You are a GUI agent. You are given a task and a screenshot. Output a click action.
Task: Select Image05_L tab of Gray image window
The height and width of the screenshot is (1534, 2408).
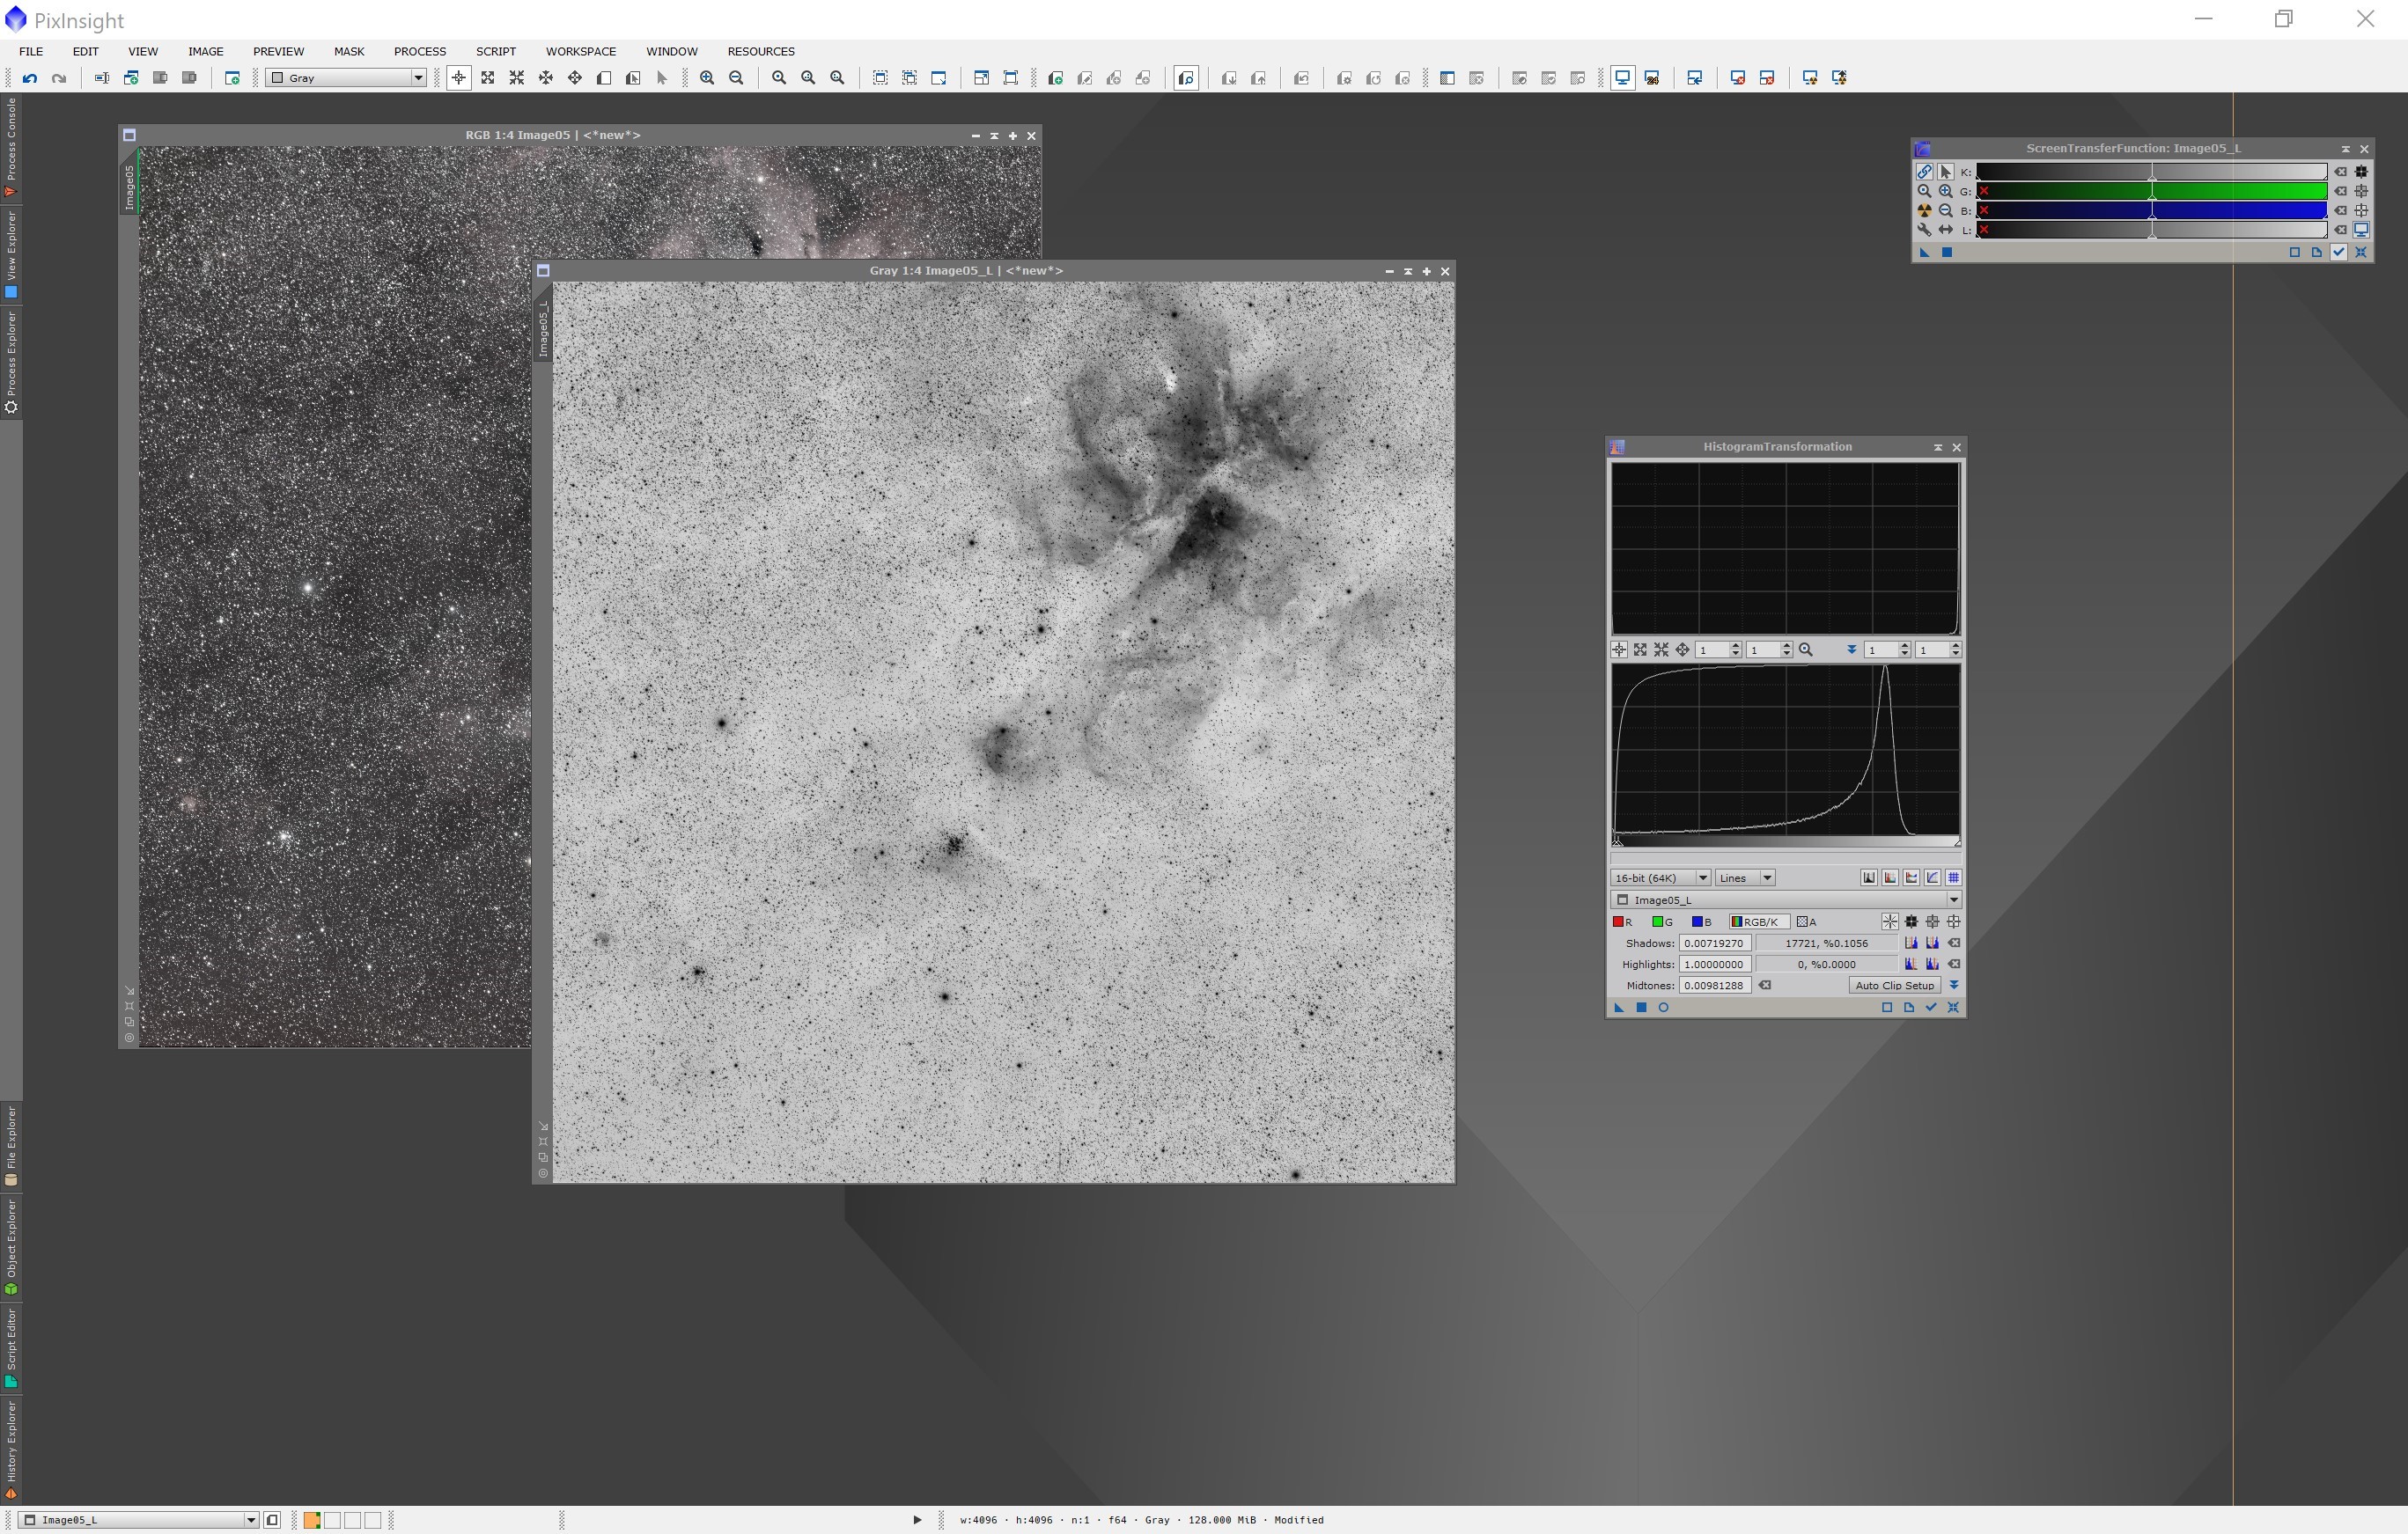click(543, 327)
